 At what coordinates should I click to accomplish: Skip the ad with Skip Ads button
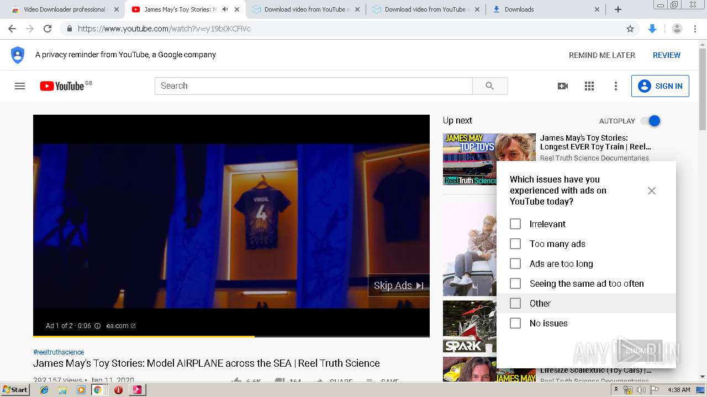399,285
